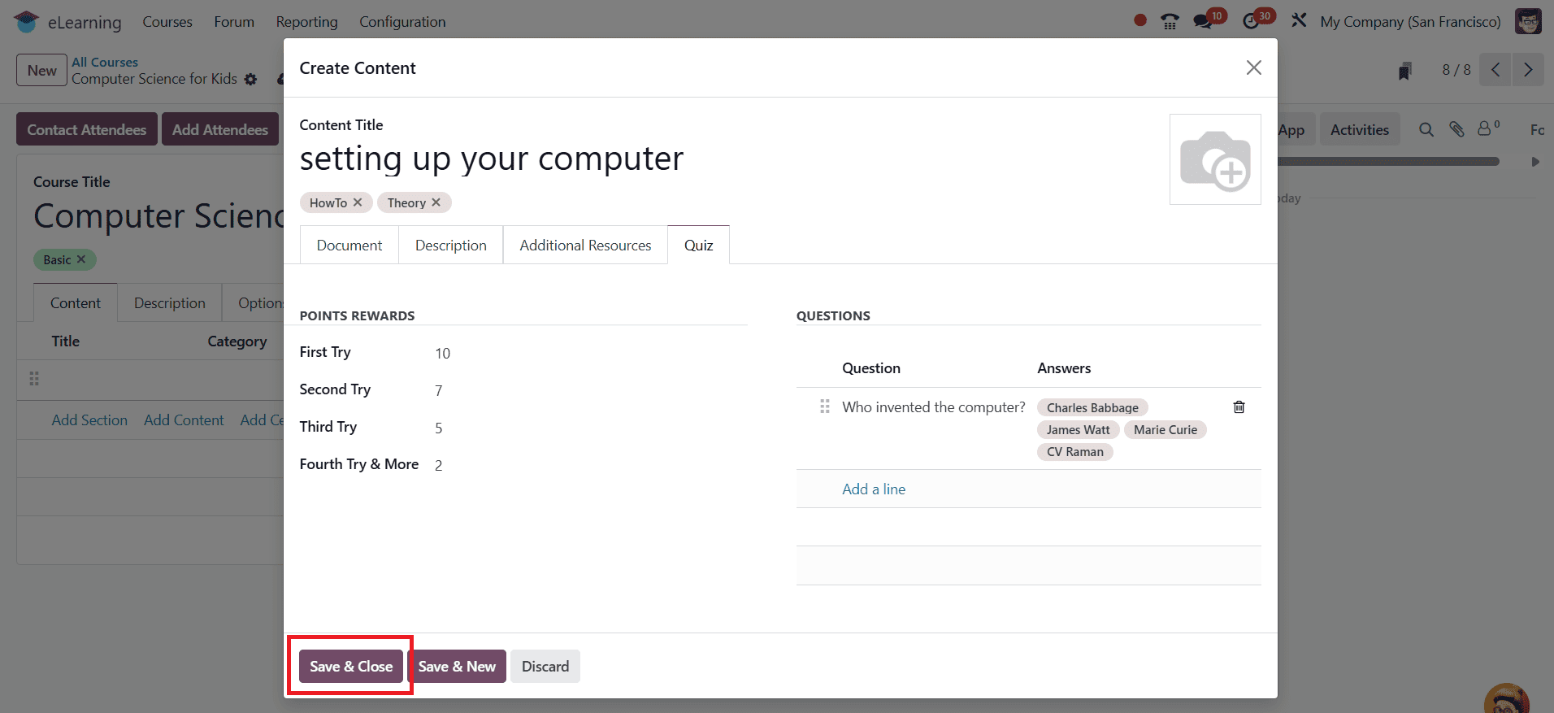Click 'Add a line' in Questions
This screenshot has height=713, width=1554.
coord(874,489)
